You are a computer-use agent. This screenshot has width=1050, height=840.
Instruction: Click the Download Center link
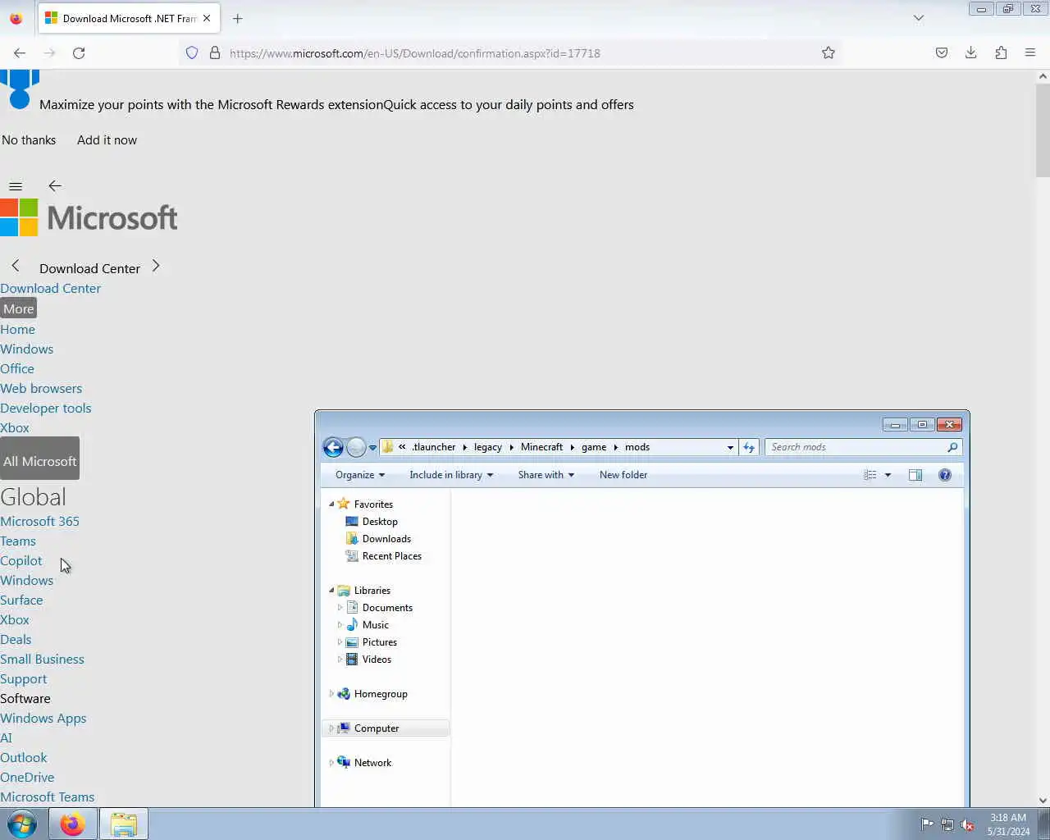click(x=50, y=289)
